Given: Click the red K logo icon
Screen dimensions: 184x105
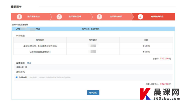Looking at the screenshot, I should tap(145, 94).
